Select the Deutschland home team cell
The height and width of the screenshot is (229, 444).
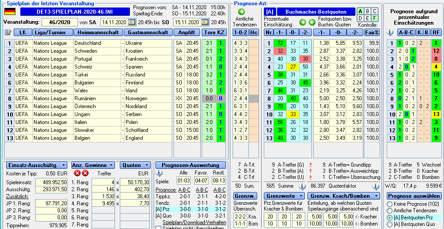(97, 43)
